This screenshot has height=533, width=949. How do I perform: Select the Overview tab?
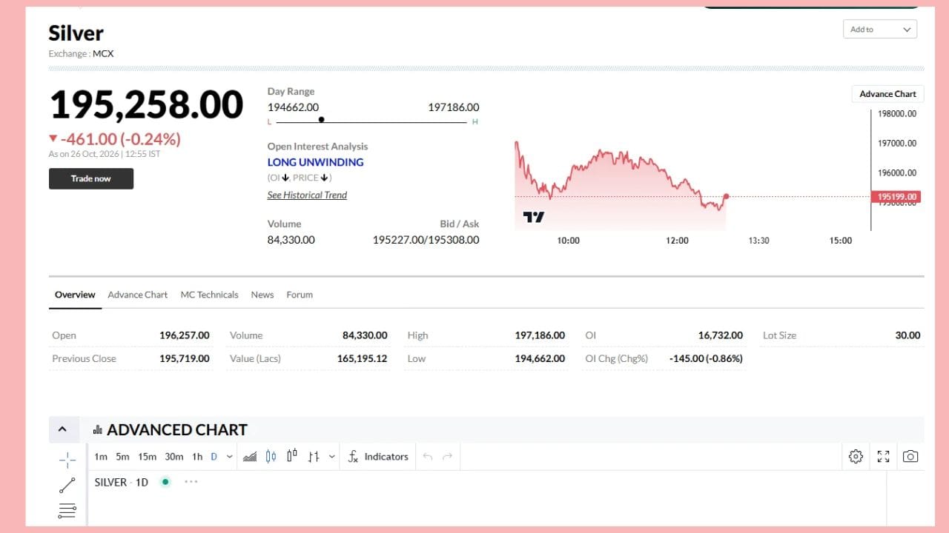pyautogui.click(x=75, y=295)
